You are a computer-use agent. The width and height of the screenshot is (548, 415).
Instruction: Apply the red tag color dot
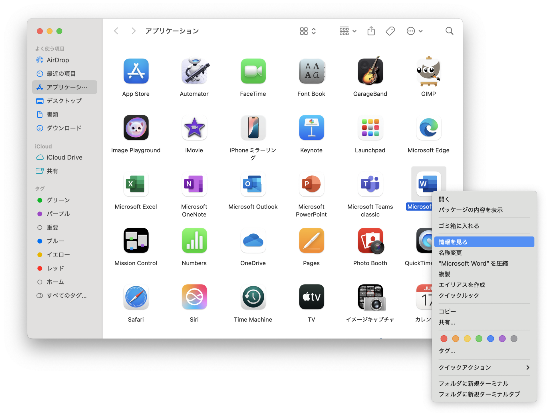(444, 339)
